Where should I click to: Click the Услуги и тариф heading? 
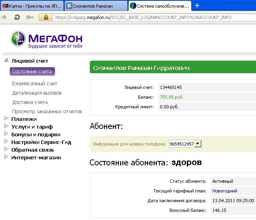[32, 127]
